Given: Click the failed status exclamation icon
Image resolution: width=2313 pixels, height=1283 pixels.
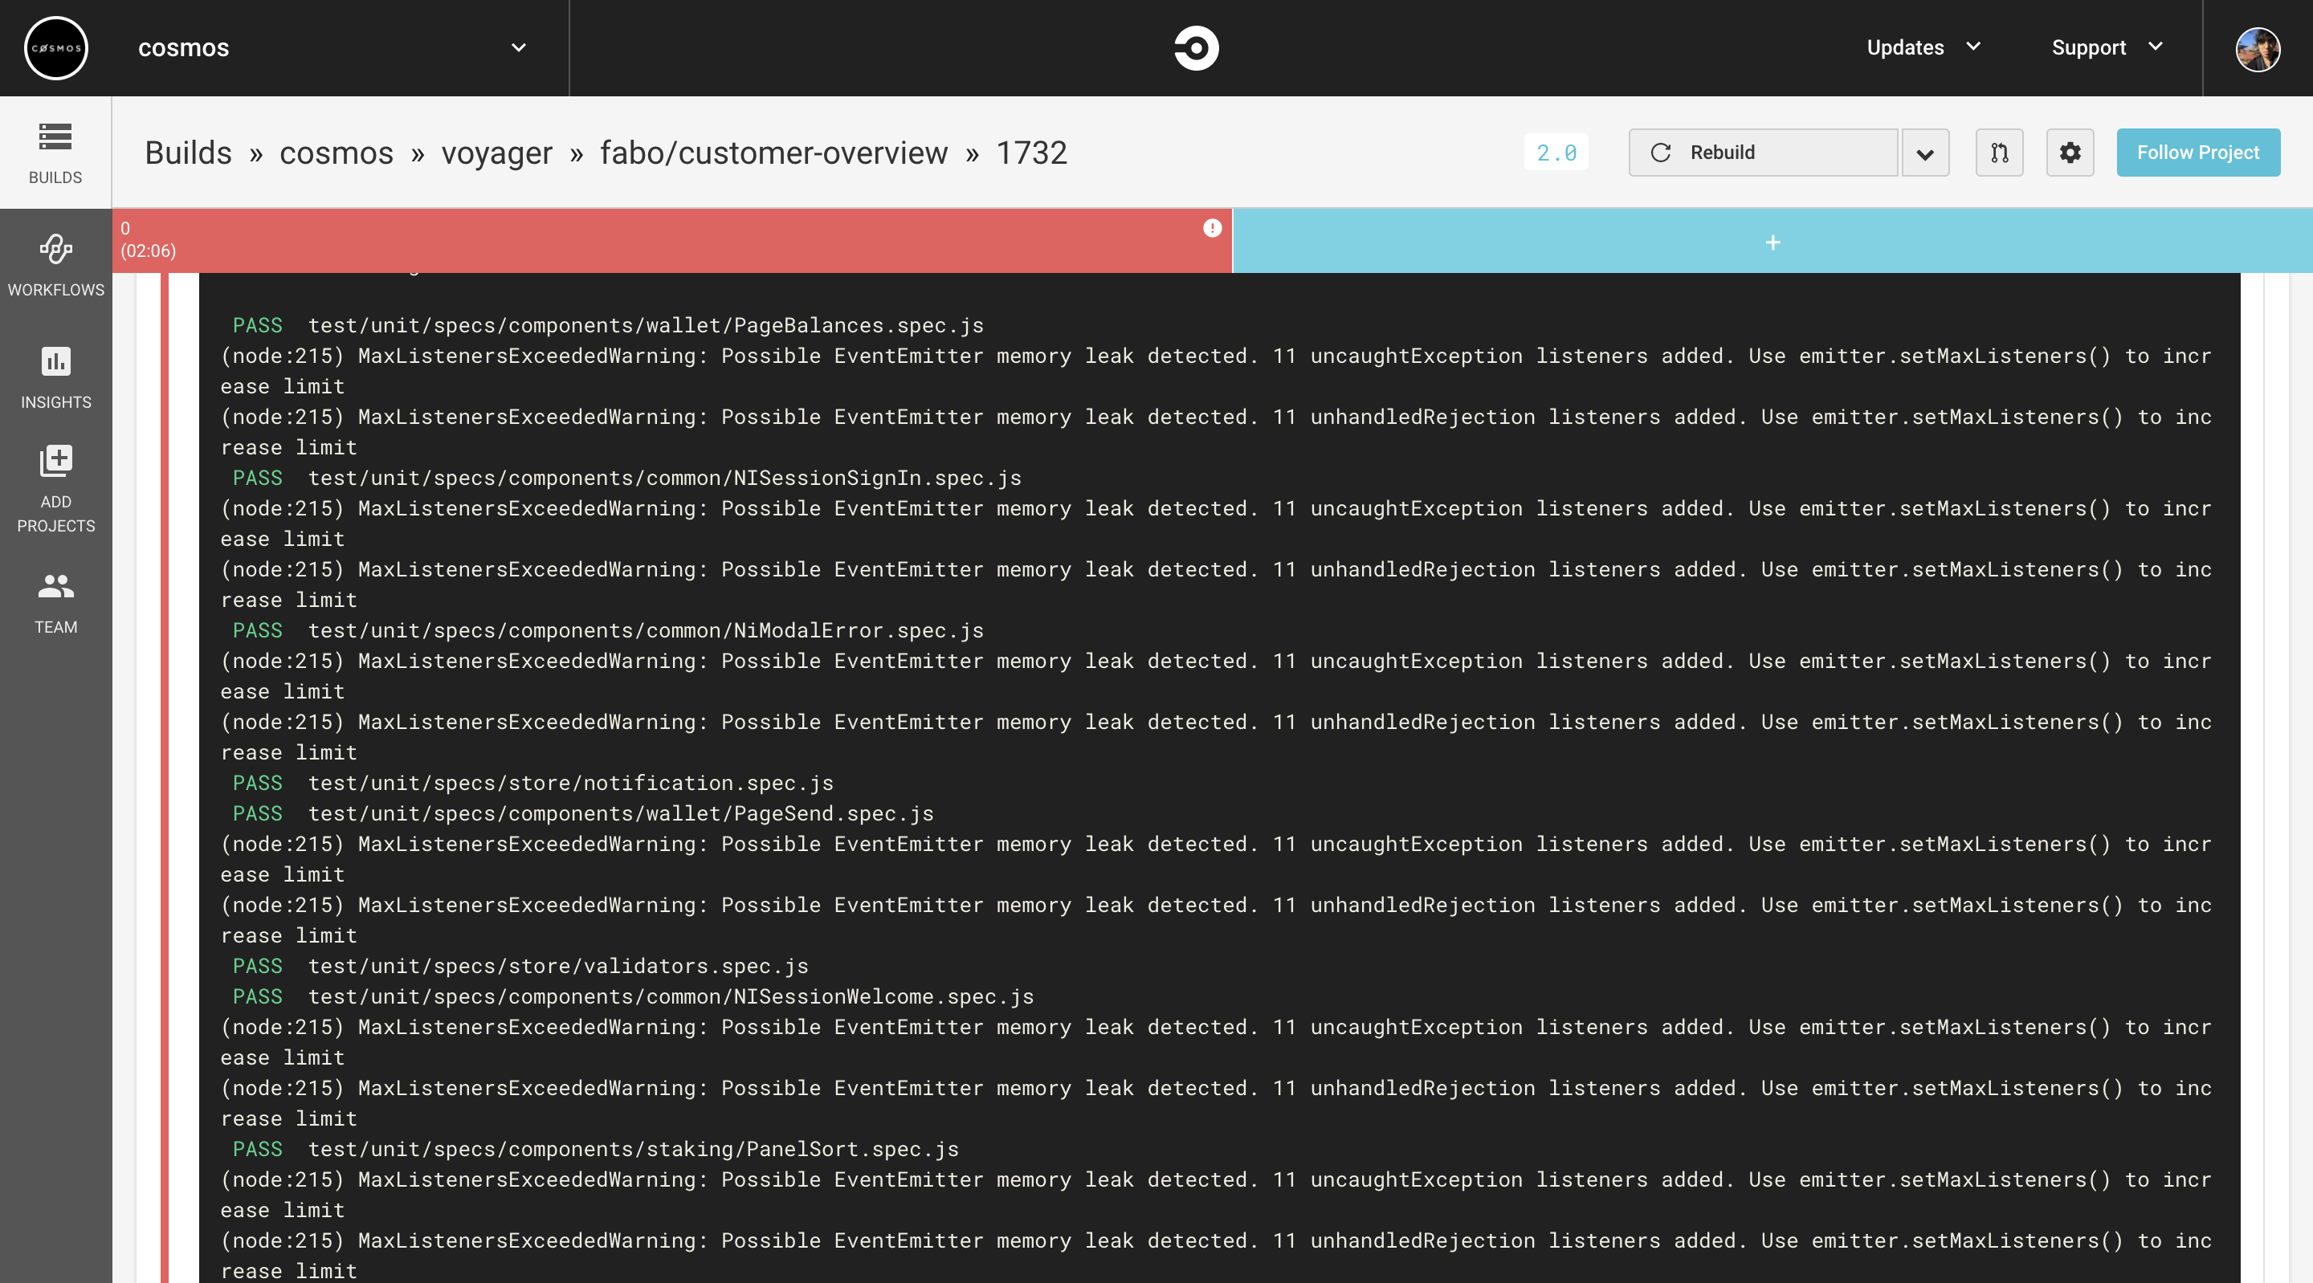Looking at the screenshot, I should 1212,228.
